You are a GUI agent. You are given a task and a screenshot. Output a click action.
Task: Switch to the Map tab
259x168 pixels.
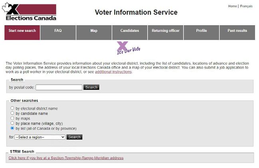[x=94, y=33]
